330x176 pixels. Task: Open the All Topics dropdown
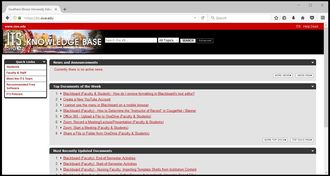pos(168,40)
